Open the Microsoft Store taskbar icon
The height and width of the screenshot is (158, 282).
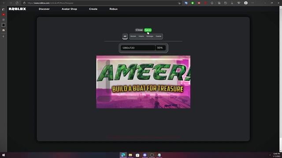137,155
